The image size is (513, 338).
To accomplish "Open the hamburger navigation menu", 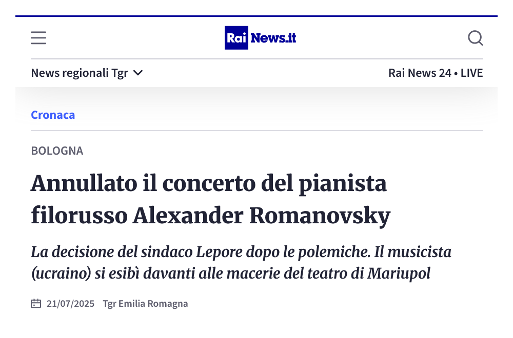I will [38, 38].
